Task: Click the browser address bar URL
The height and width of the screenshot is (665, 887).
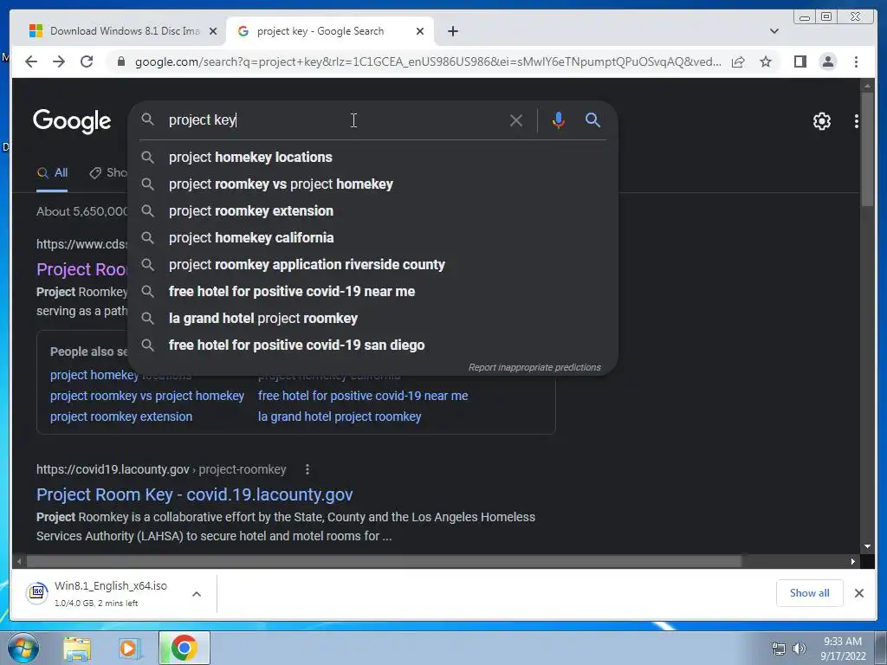Action: pyautogui.click(x=428, y=61)
